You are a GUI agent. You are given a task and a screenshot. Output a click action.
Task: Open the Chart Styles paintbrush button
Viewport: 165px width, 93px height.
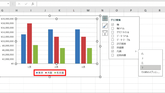point(105,26)
